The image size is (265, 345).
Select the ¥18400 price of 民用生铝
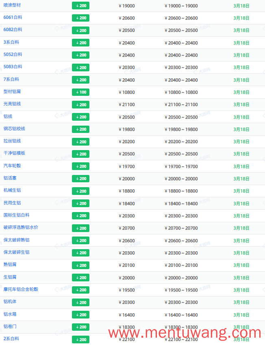[x=127, y=204]
